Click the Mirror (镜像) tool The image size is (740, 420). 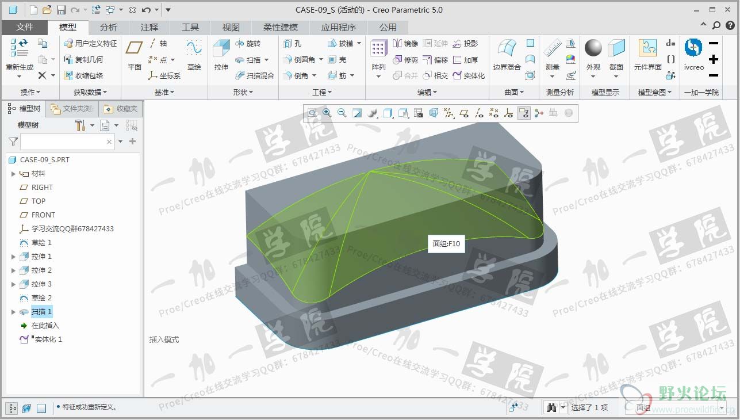[405, 43]
